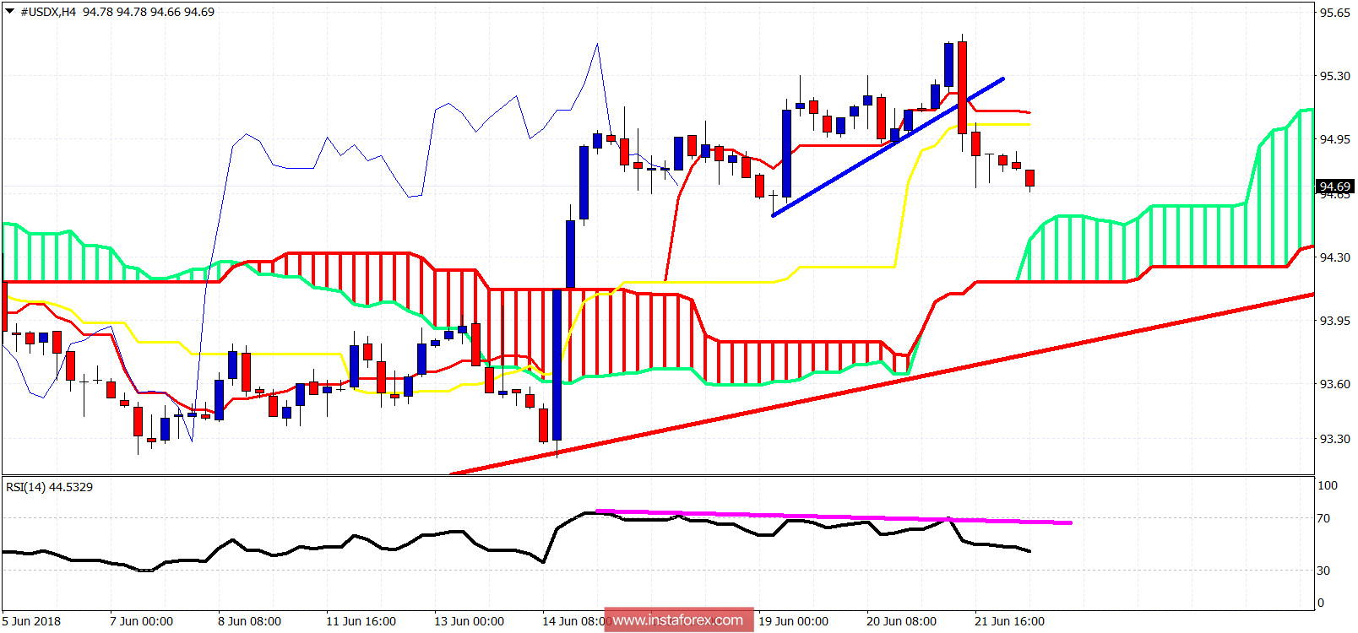This screenshot has width=1358, height=633.
Task: Click the 94.95 price axis label
Action: [1335, 139]
